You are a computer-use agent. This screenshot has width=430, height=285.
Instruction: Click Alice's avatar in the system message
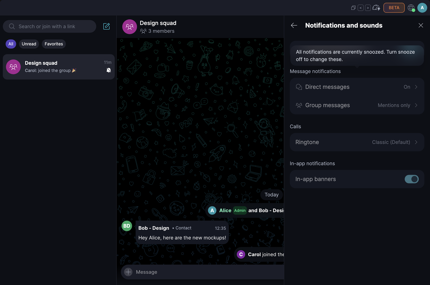pos(212,210)
